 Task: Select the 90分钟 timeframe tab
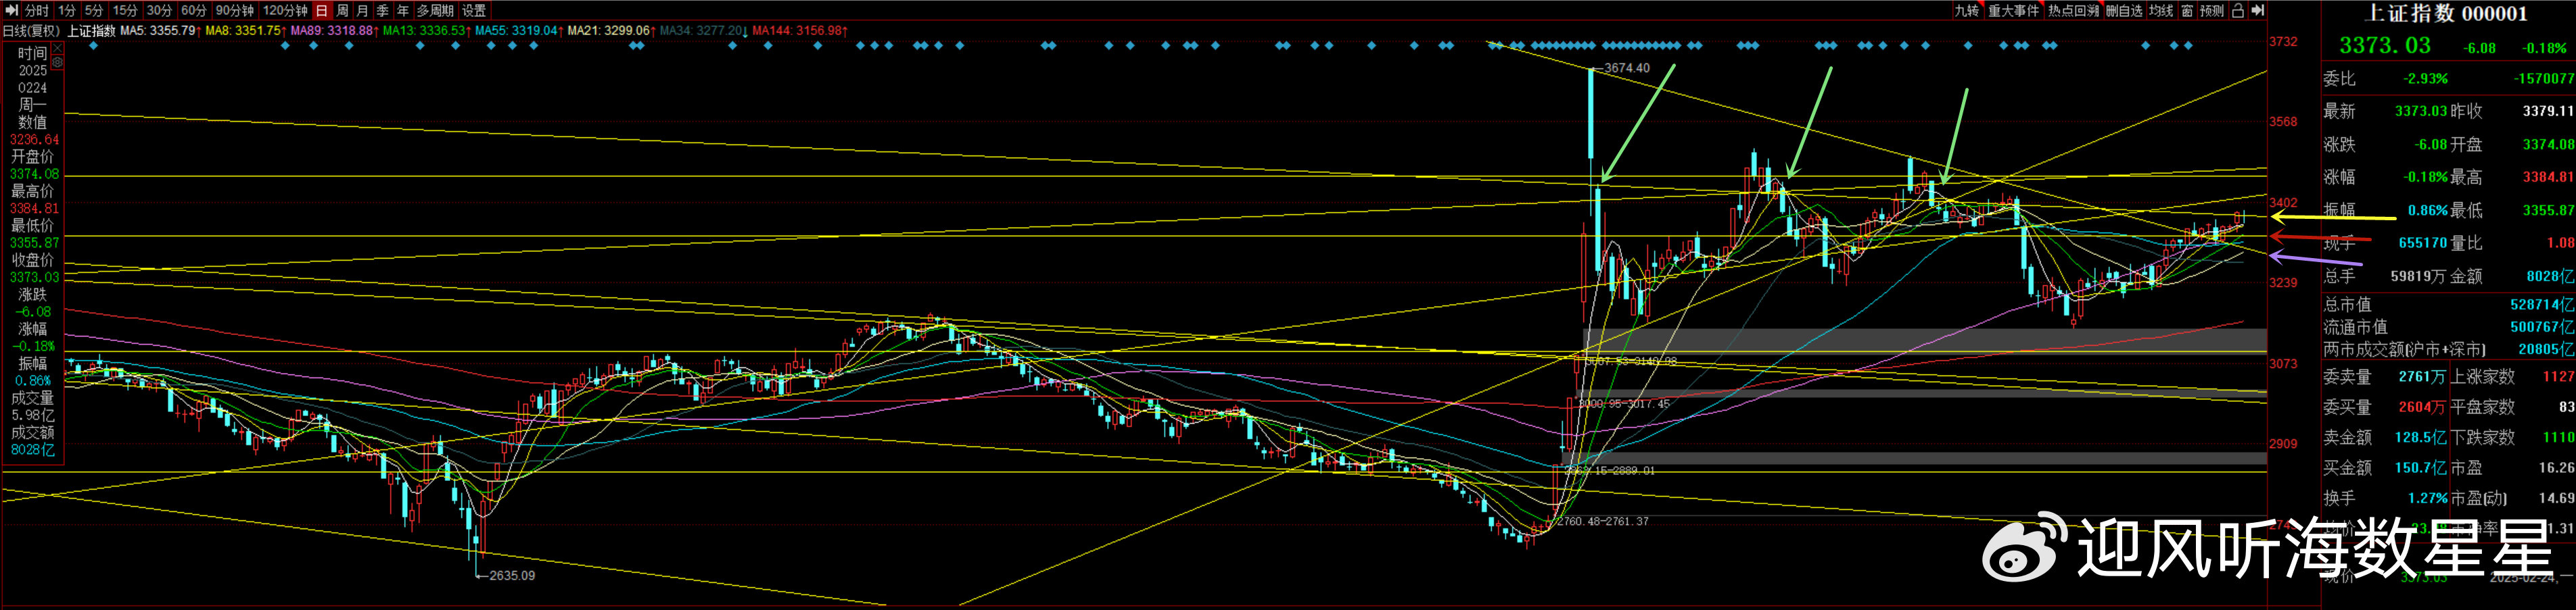[x=234, y=10]
